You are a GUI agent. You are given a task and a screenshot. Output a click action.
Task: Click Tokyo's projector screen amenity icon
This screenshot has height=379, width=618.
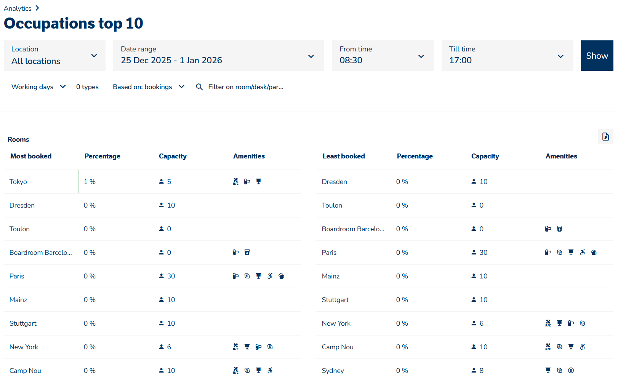(258, 182)
